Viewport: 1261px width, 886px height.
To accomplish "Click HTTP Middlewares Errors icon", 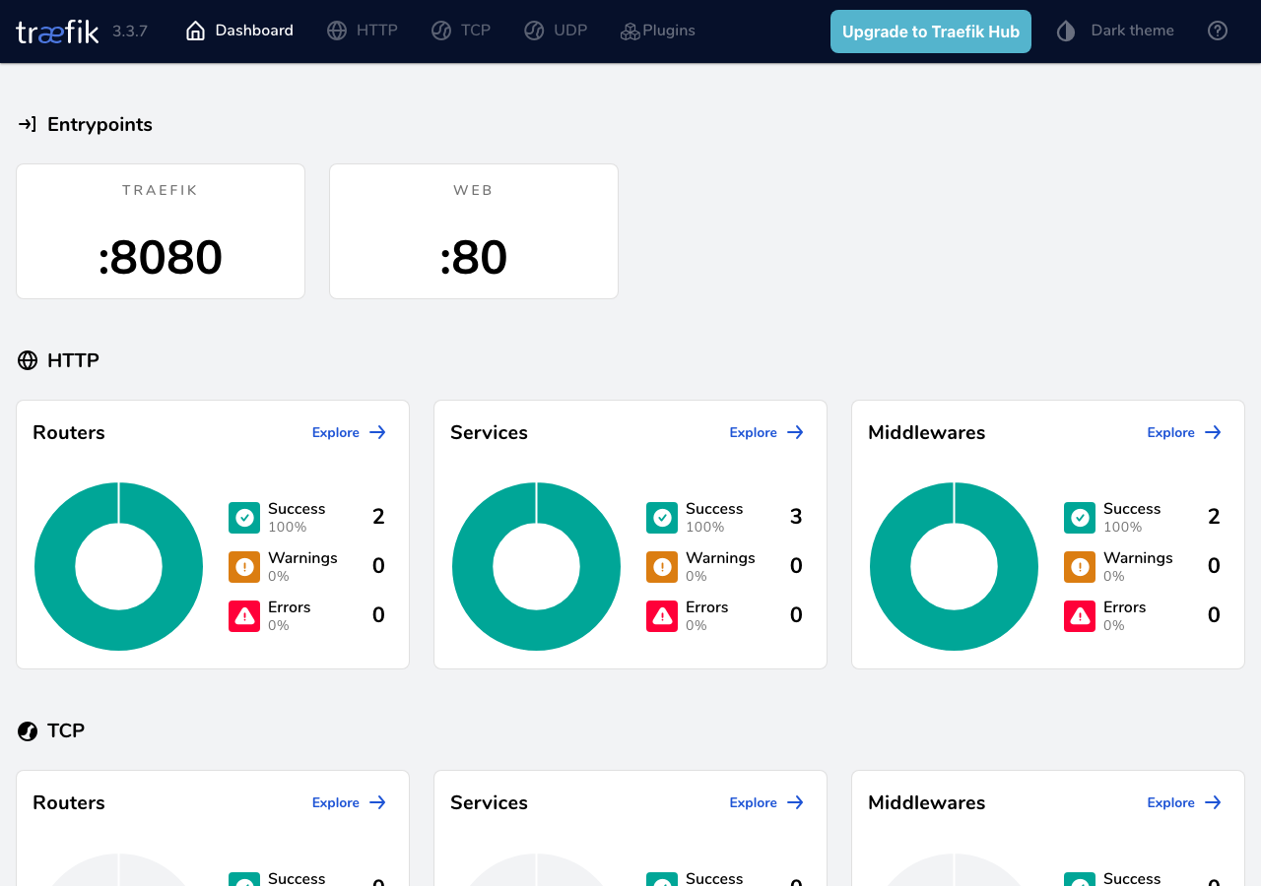I will click(1080, 616).
